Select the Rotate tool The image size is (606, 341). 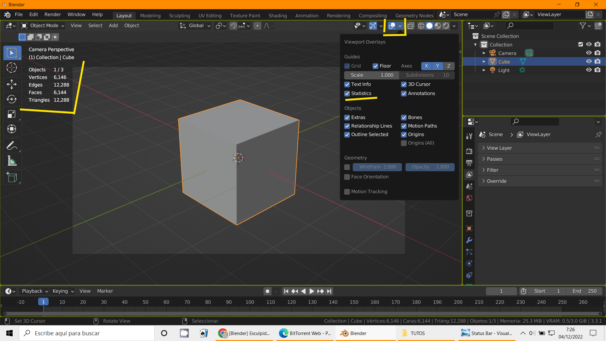[x=12, y=99]
